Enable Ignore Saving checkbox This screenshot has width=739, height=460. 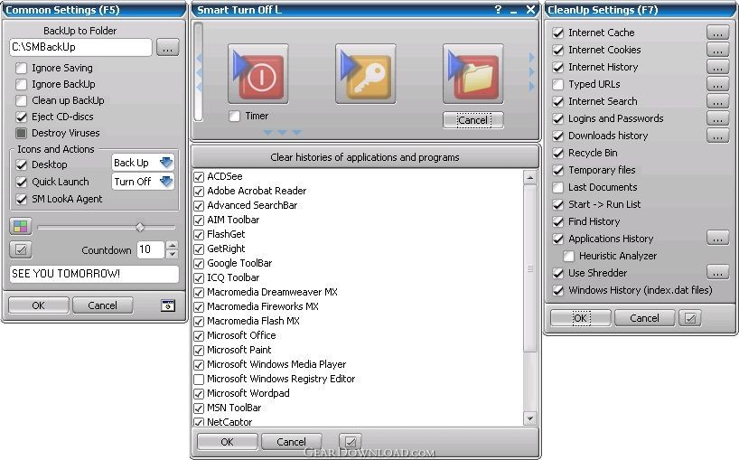coord(21,68)
